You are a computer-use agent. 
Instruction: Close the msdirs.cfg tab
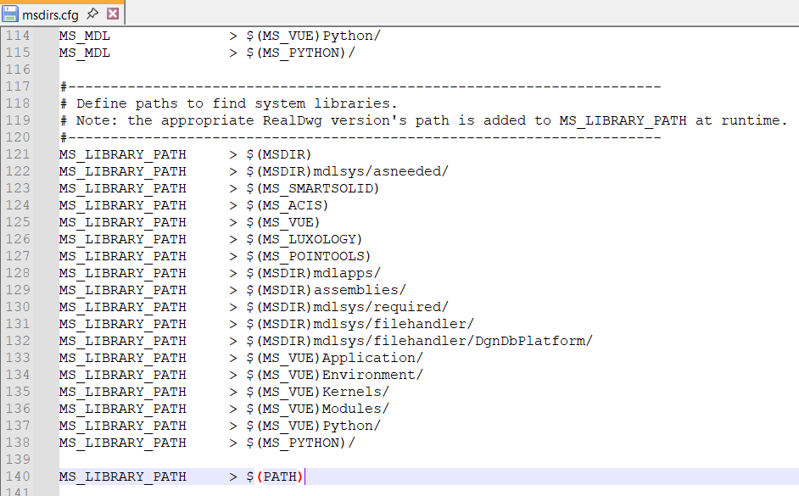click(112, 14)
